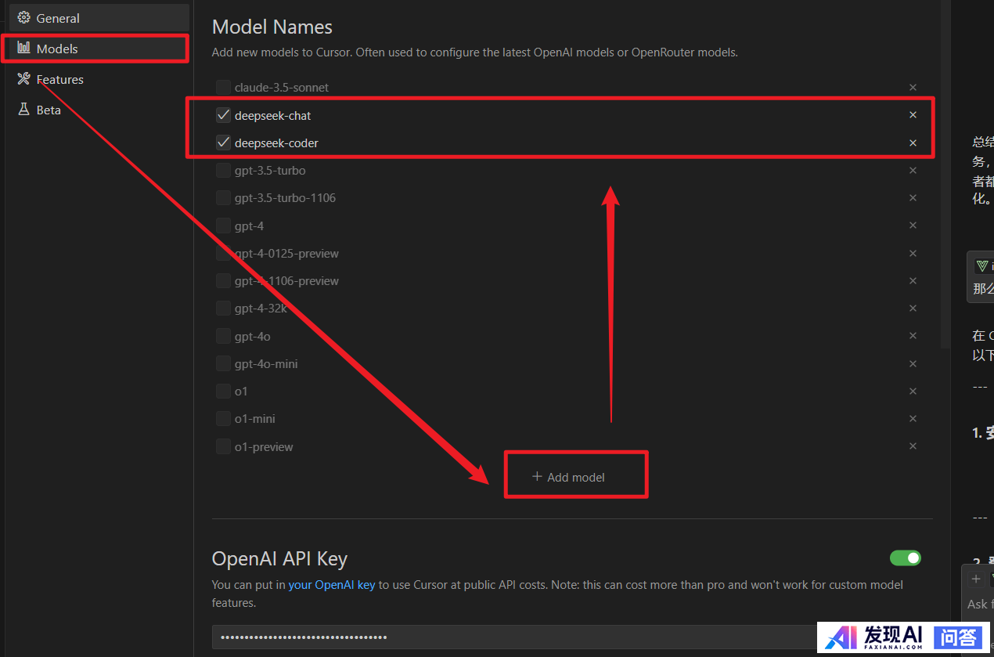Open the Beta settings section
994x657 pixels.
point(99,110)
